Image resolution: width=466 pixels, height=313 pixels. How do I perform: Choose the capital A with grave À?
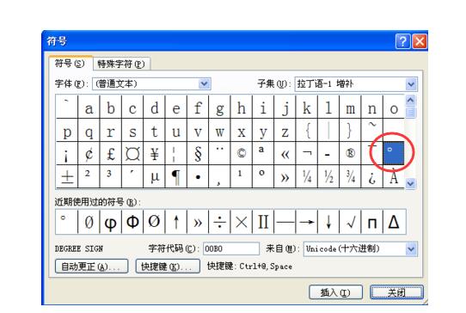[394, 176]
